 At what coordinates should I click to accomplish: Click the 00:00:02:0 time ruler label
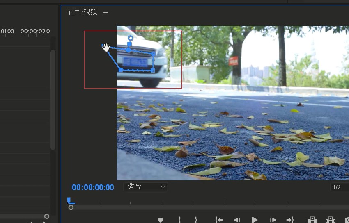point(35,31)
